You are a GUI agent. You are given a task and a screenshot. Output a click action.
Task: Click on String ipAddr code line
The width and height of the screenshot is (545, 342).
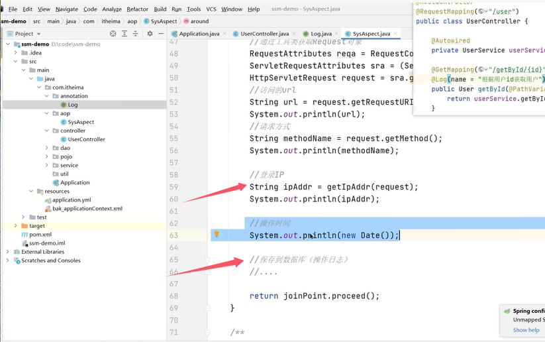coord(334,187)
